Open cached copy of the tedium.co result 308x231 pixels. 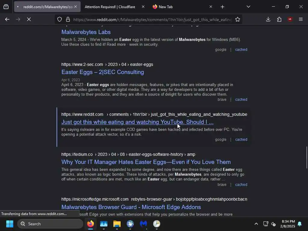click(241, 185)
